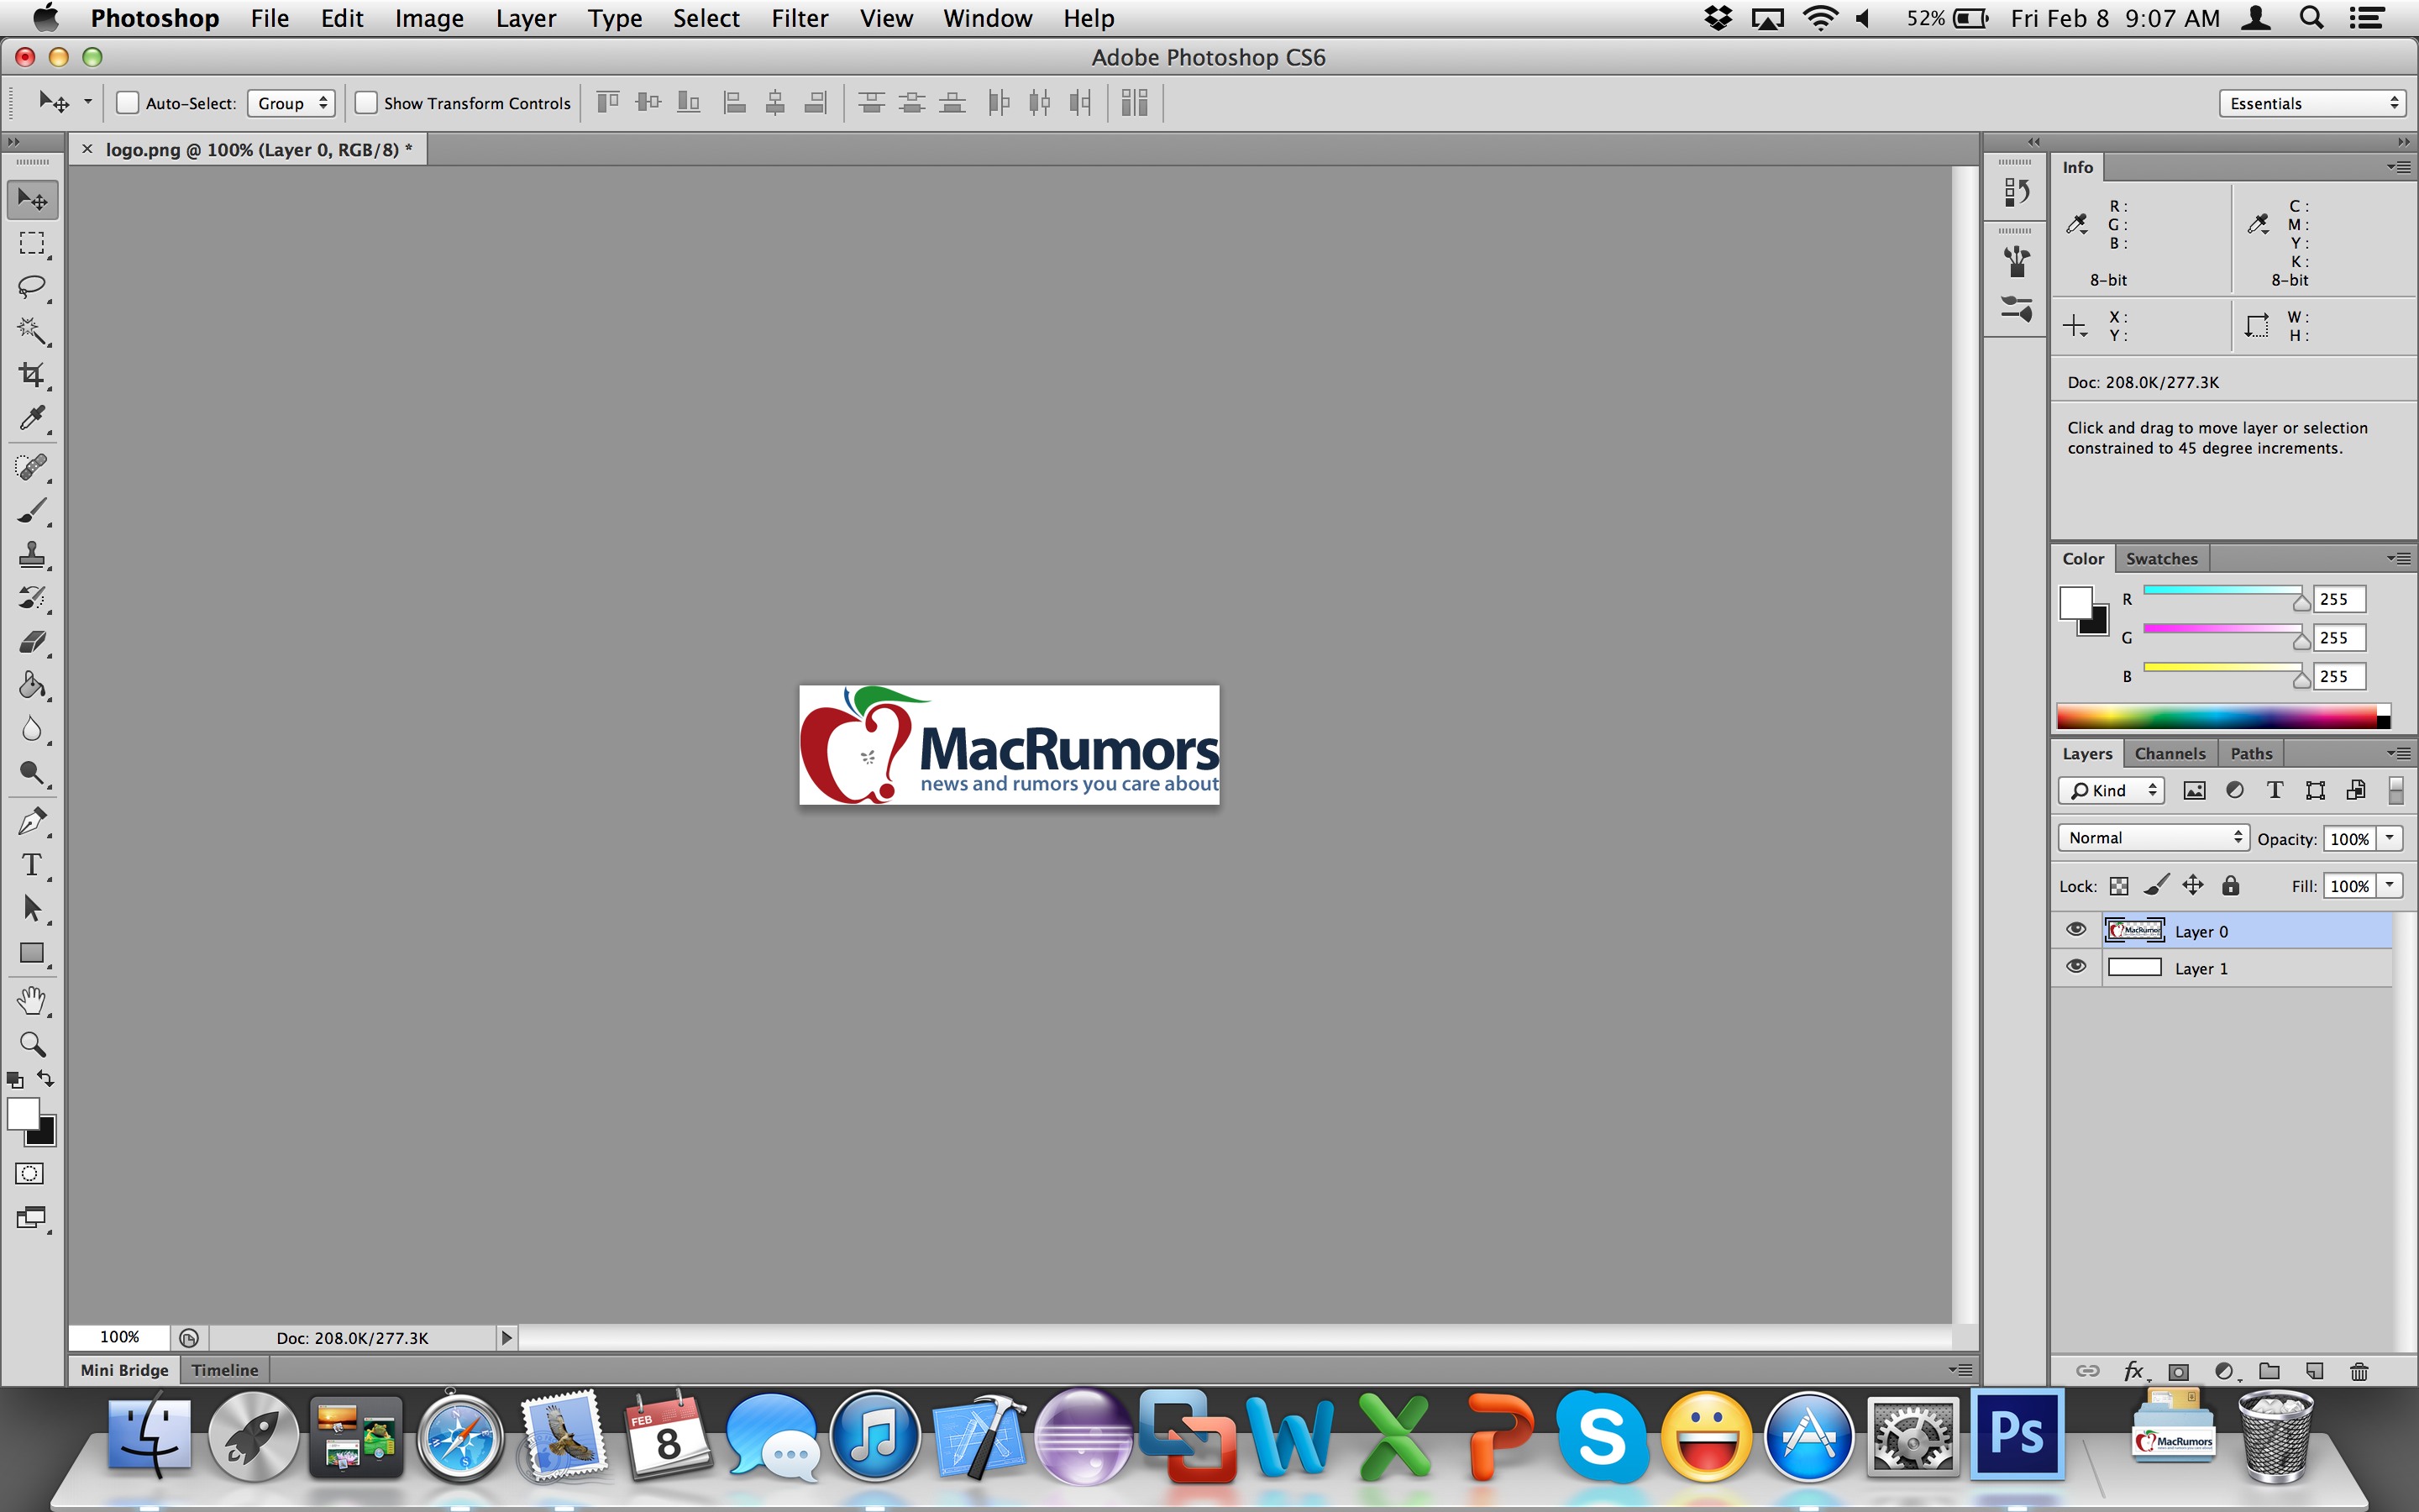Select the Hand tool
The image size is (2419, 1512).
[32, 1000]
